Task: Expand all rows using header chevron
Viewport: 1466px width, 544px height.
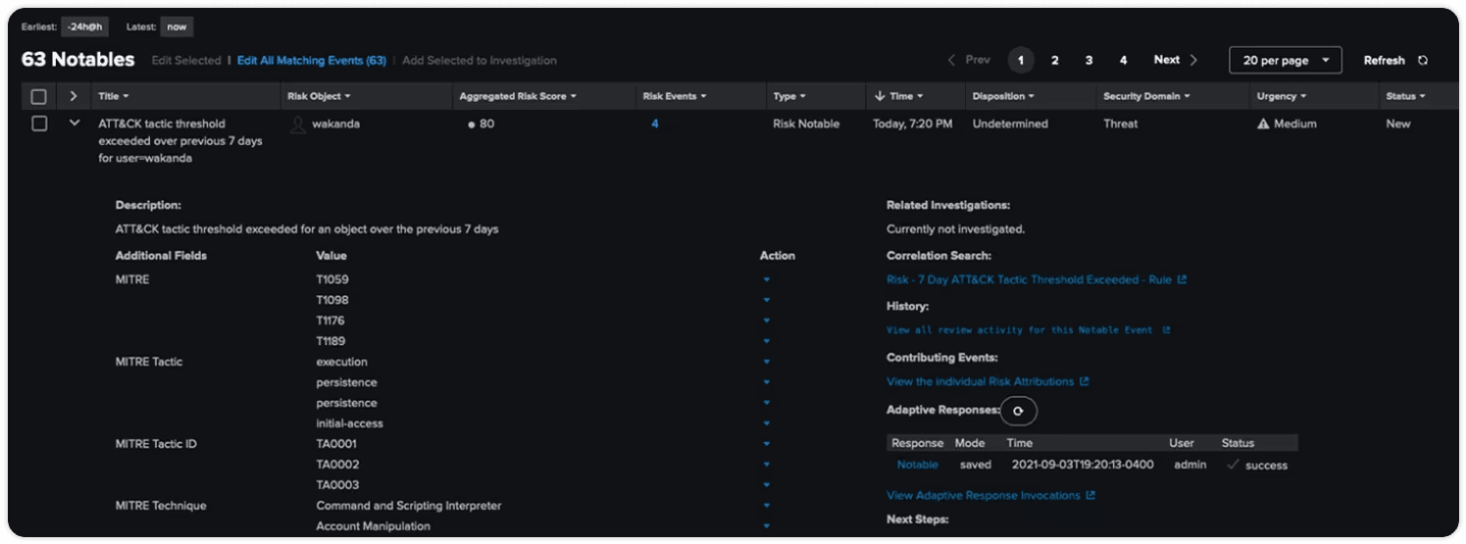Action: click(74, 97)
